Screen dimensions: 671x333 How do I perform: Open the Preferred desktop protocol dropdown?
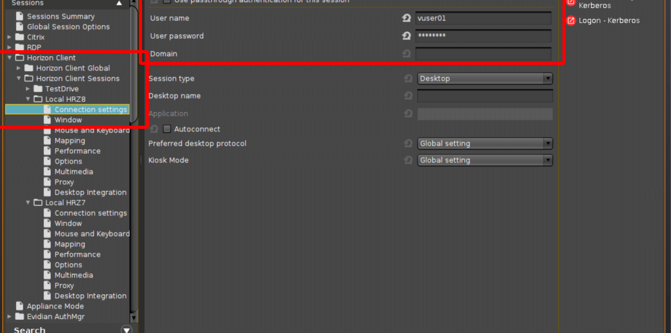485,143
